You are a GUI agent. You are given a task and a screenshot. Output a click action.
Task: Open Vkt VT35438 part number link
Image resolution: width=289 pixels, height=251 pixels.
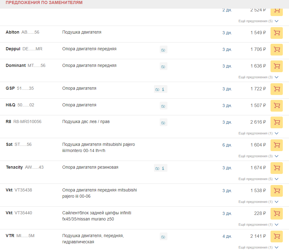click(23, 190)
